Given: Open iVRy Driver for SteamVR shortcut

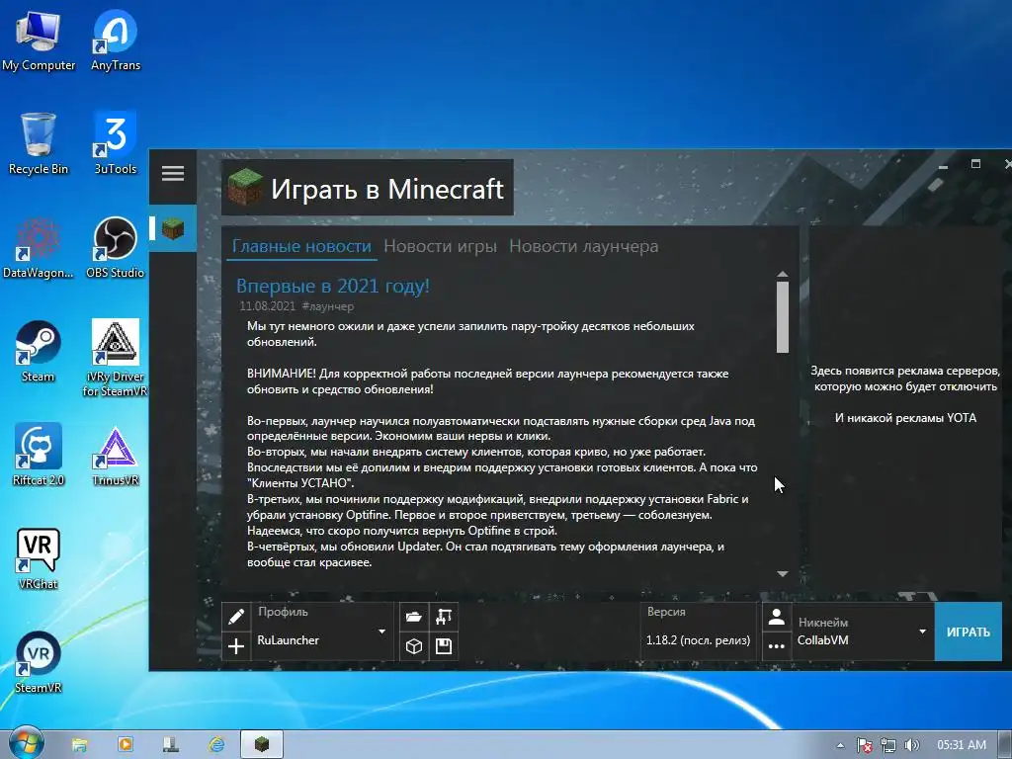Looking at the screenshot, I should click(115, 358).
